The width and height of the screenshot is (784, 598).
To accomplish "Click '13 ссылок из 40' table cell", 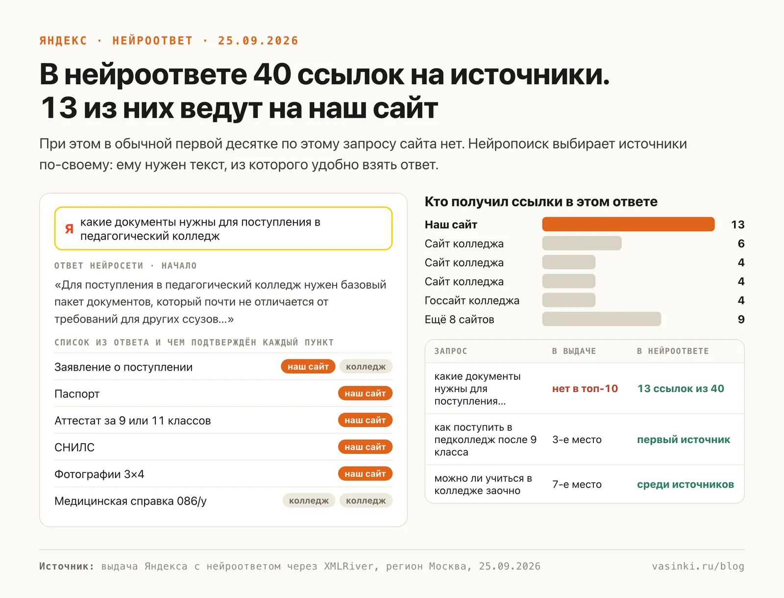I will (681, 389).
